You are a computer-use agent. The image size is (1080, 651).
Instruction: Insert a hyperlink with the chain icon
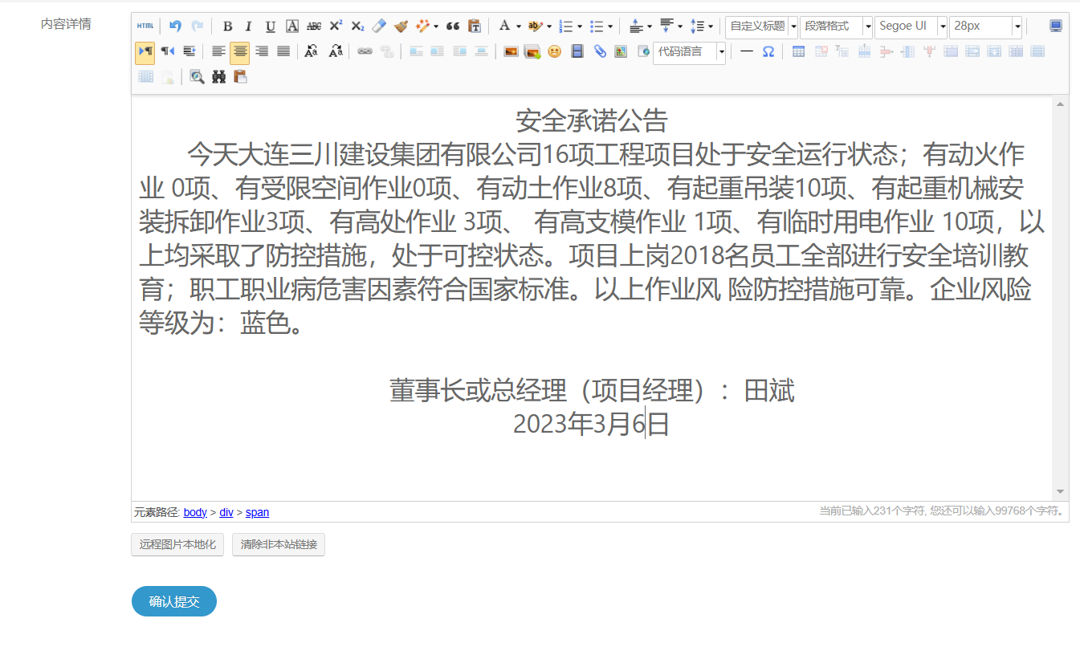pos(365,51)
